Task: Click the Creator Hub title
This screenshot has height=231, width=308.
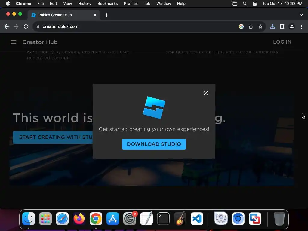Action: tap(40, 42)
